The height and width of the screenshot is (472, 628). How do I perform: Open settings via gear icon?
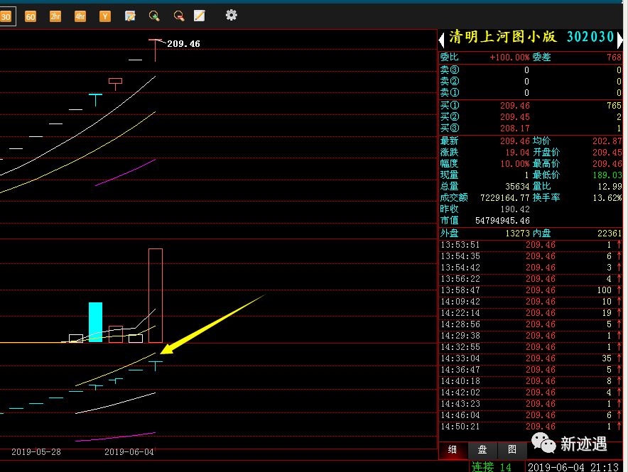231,15
